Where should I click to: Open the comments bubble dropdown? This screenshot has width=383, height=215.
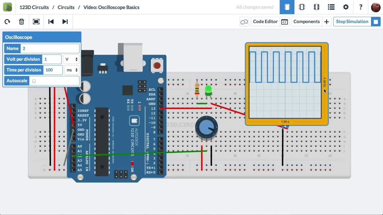pos(244,21)
